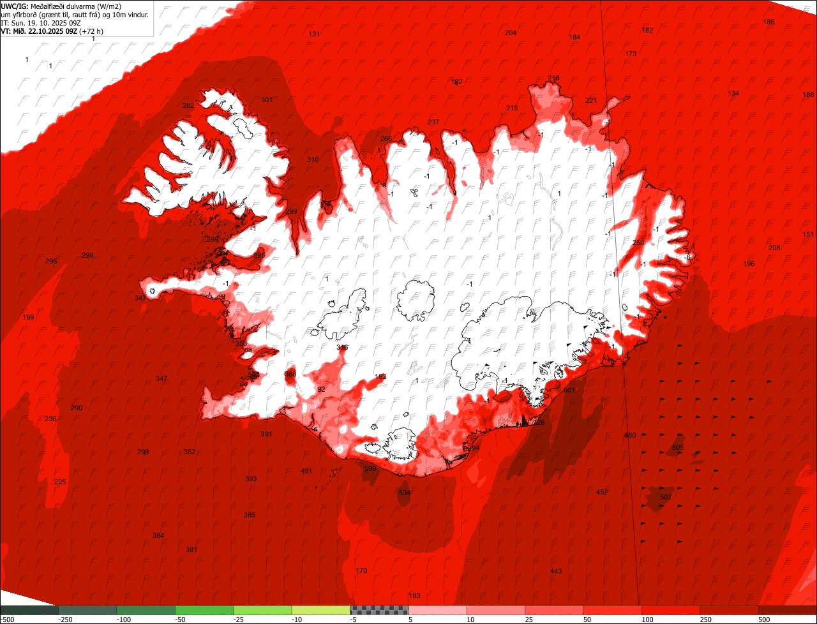Screen dimensions: 817x624
Task: Click the map value 151 at the right edge
Action: [808, 234]
